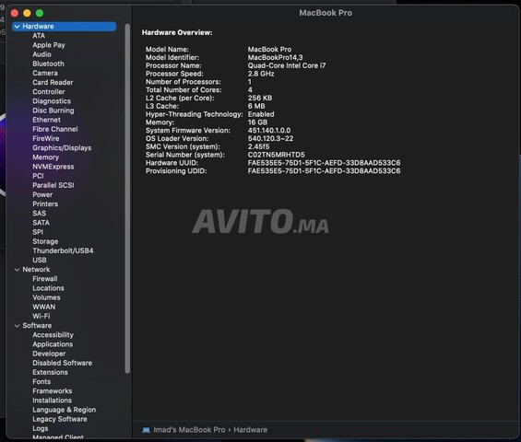521x442 pixels.
Task: Select the Hardware category row
Action: tap(65, 26)
